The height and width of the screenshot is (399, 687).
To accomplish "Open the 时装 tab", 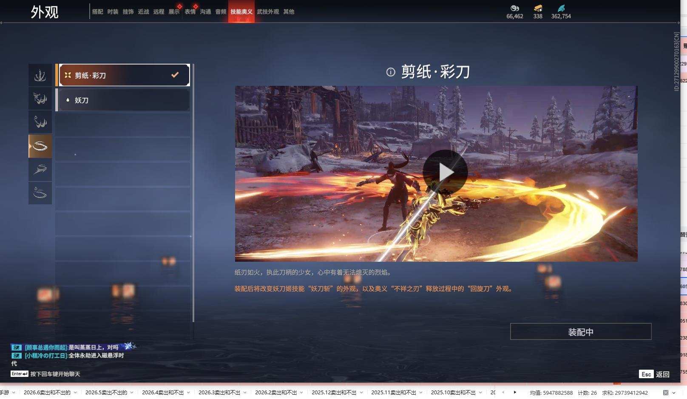I will tap(113, 11).
